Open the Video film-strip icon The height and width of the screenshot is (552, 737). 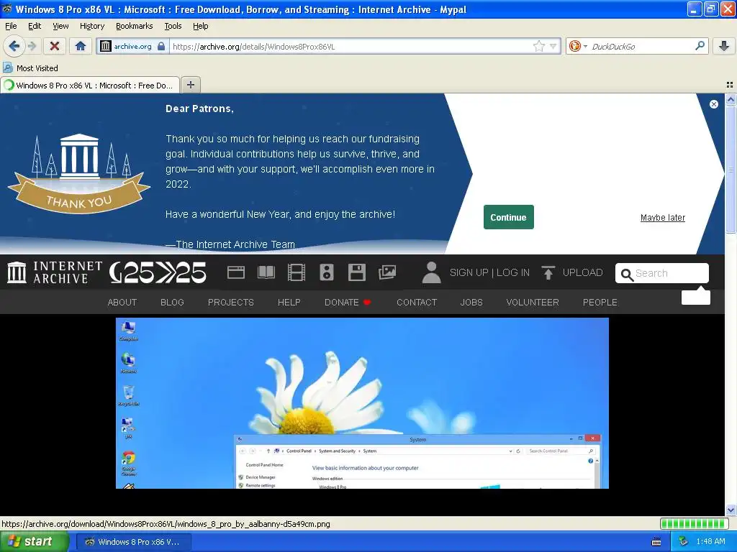coord(296,272)
